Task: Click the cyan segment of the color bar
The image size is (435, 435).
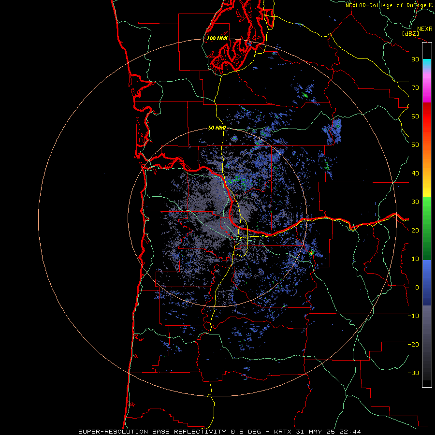Action: (427, 64)
